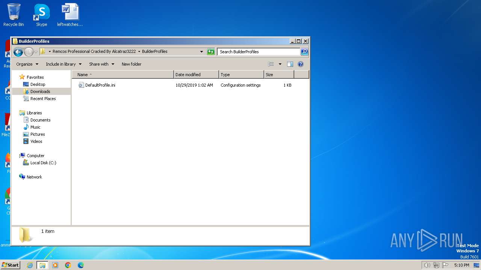Image resolution: width=481 pixels, height=270 pixels.
Task: Click the Show desktop icon by the clock
Action: (476, 265)
